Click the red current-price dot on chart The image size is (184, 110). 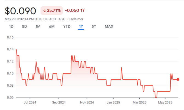coord(178,79)
